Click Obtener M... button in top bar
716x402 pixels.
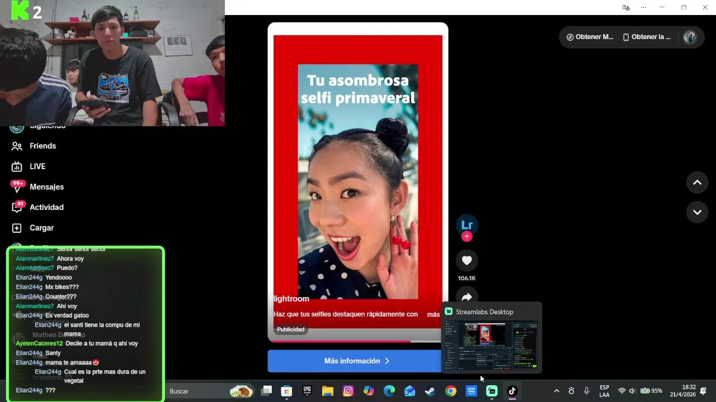(590, 37)
